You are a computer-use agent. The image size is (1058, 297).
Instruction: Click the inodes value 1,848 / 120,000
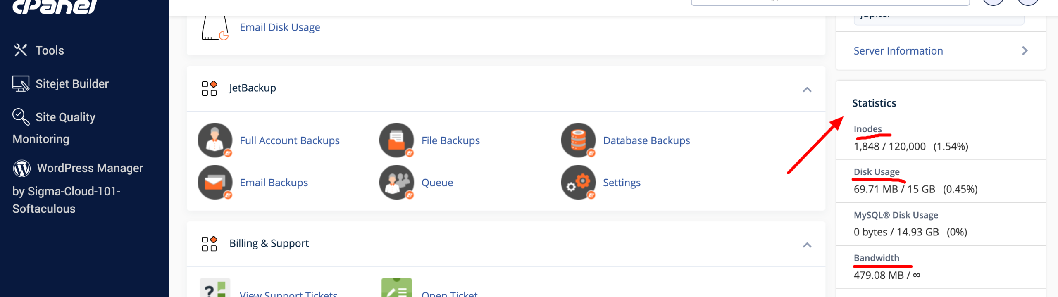889,146
